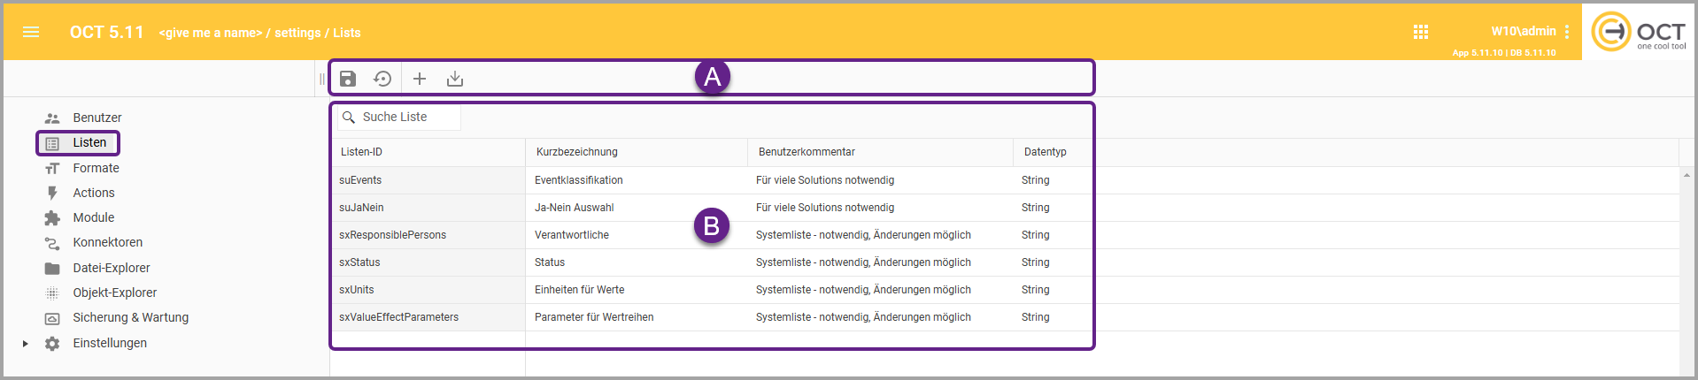The image size is (1698, 380).
Task: Open the Datei-Explorer
Action: pyautogui.click(x=111, y=268)
